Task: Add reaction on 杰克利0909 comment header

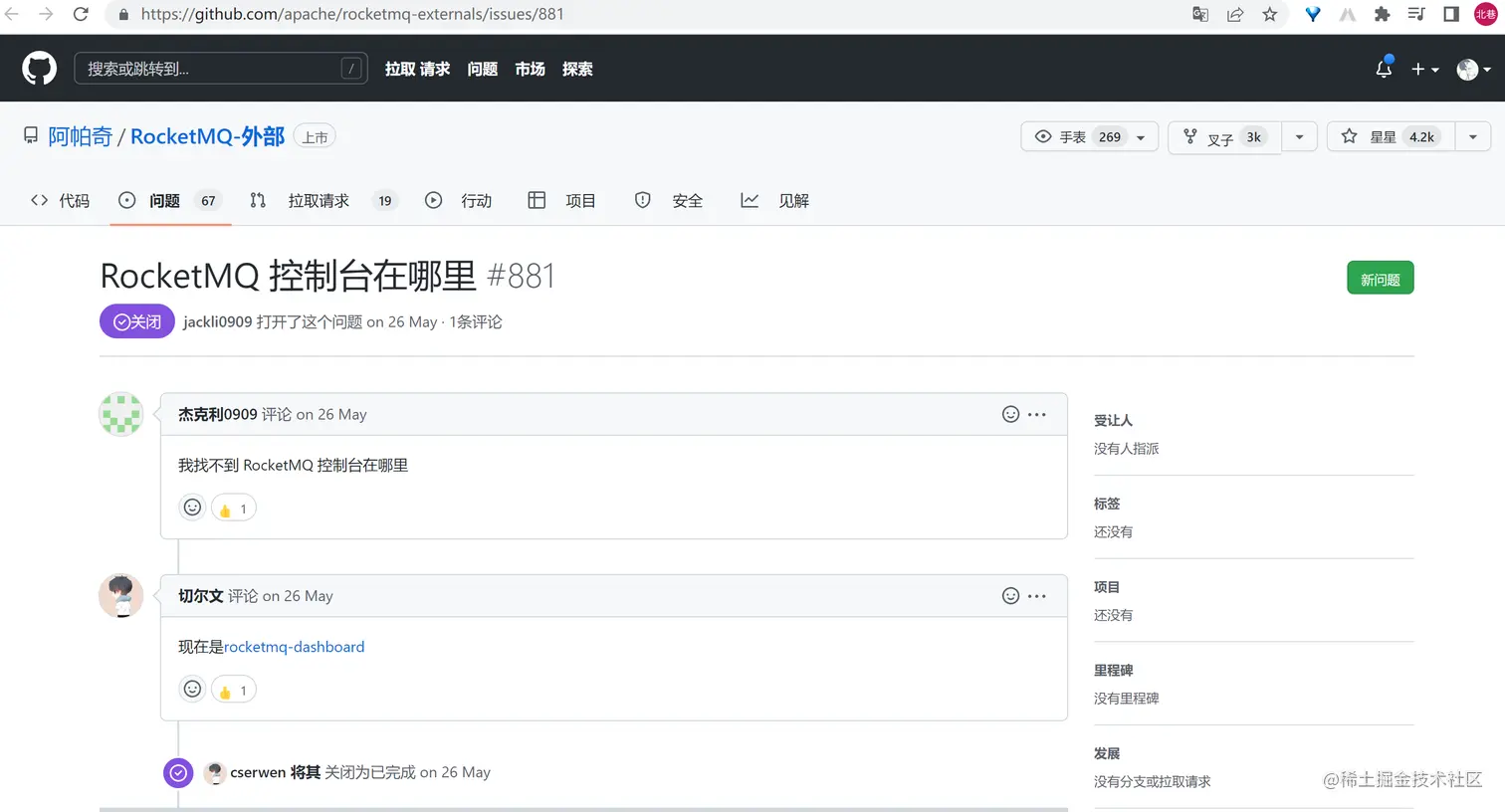Action: (x=1010, y=414)
